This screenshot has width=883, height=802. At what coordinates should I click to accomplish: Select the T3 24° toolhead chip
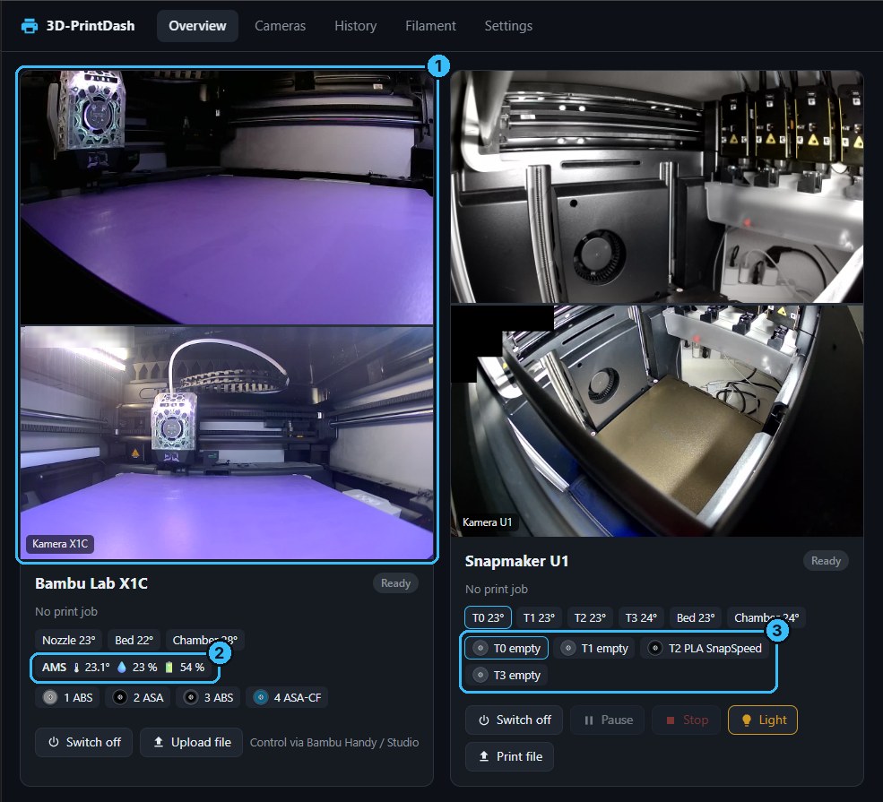coord(641,617)
